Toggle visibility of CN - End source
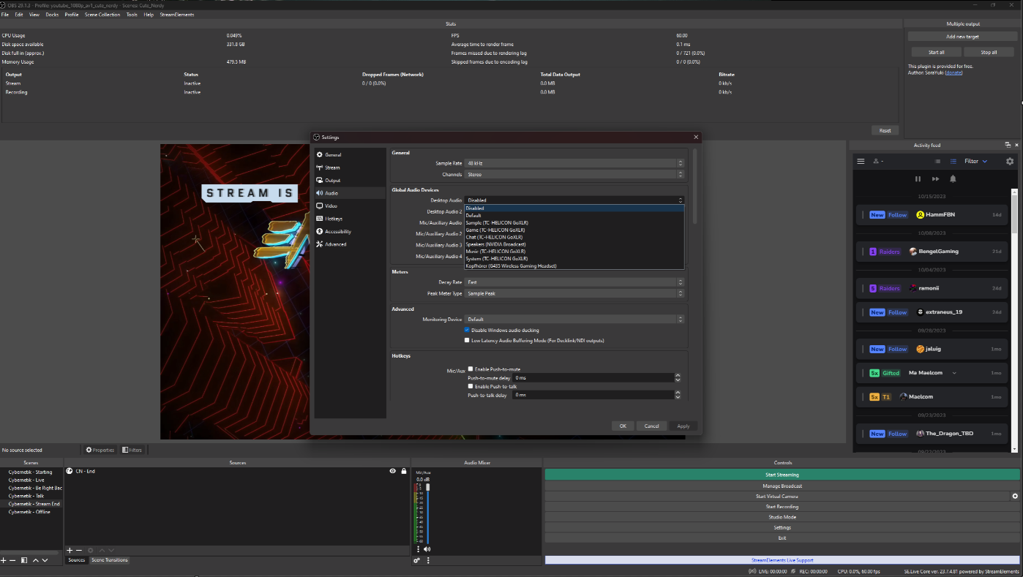The width and height of the screenshot is (1023, 577). (393, 472)
